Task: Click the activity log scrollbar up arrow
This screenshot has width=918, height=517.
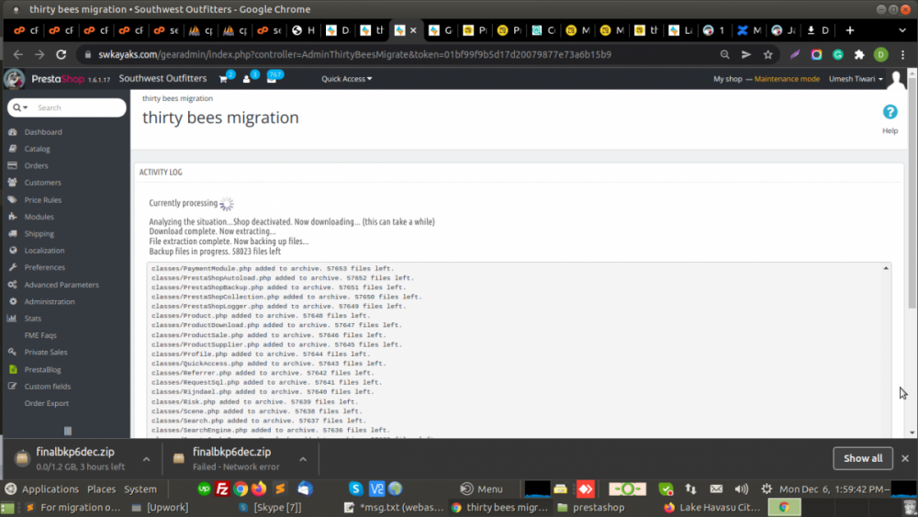Action: click(x=886, y=268)
